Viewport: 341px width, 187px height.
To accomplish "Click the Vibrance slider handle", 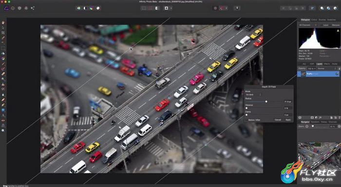I will point(246,108).
